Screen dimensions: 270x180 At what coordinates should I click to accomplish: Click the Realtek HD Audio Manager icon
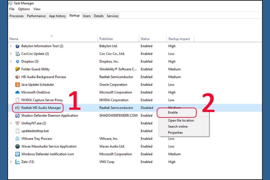[18, 108]
